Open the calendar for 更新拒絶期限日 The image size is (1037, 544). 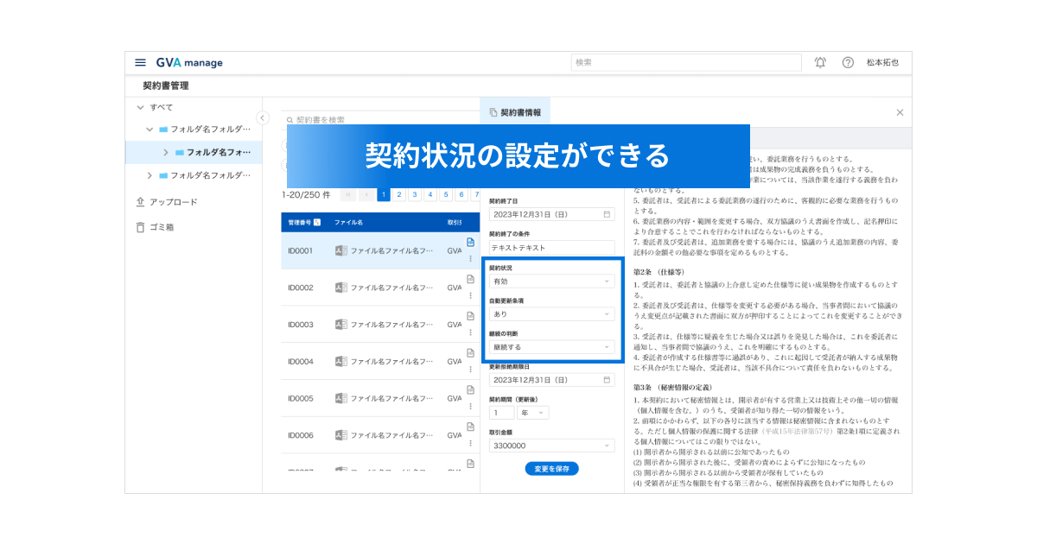607,380
